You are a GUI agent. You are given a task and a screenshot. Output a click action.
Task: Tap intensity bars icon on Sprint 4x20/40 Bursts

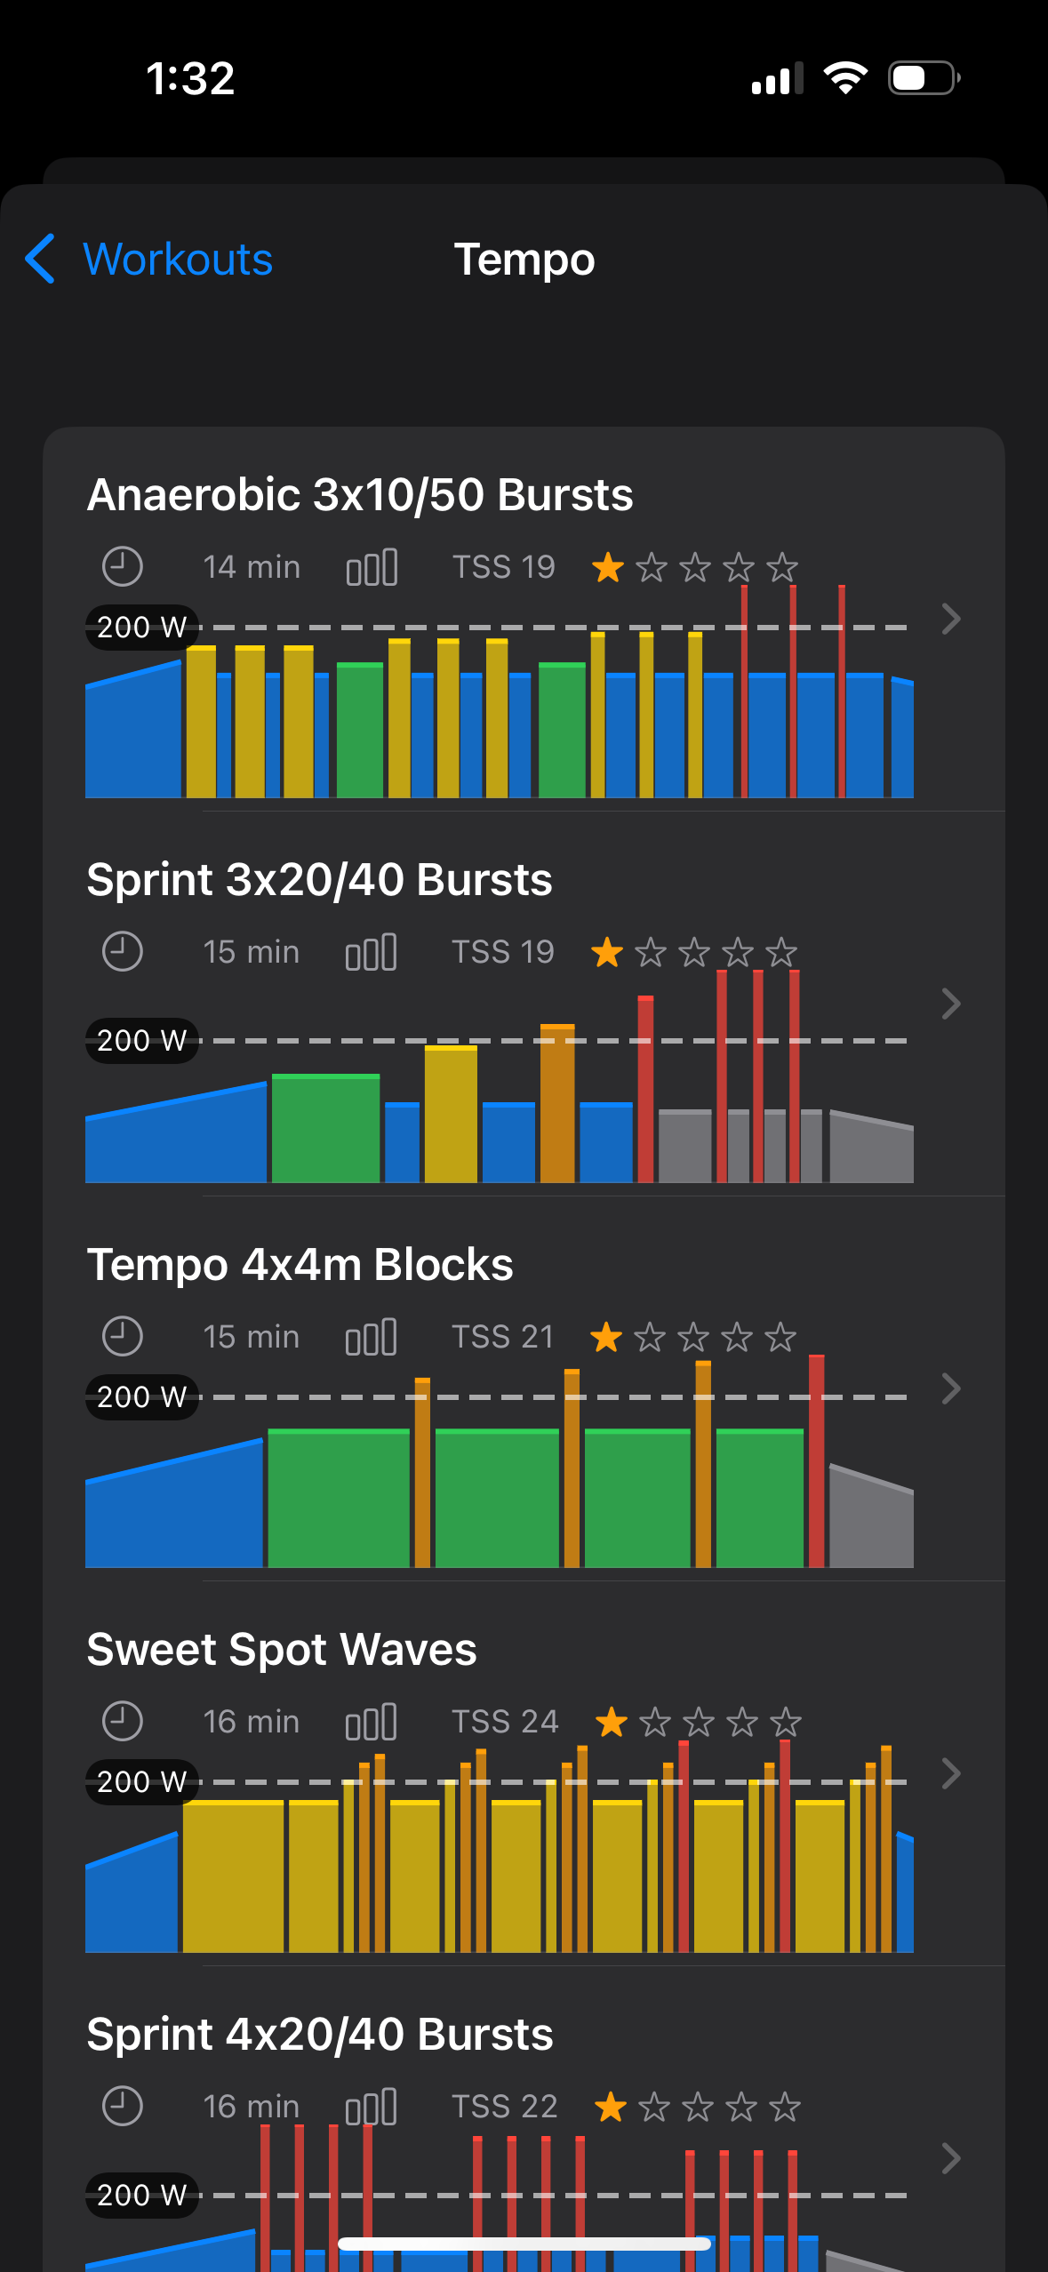pos(371,2107)
